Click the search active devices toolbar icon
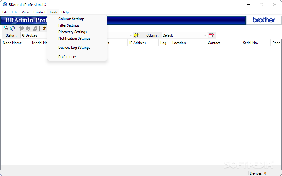 coord(6,28)
